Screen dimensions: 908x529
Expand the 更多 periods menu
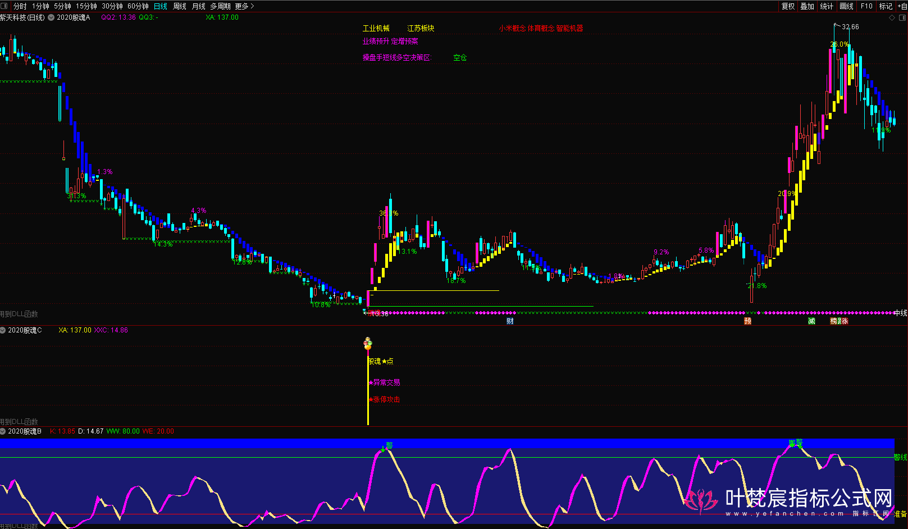coord(244,6)
